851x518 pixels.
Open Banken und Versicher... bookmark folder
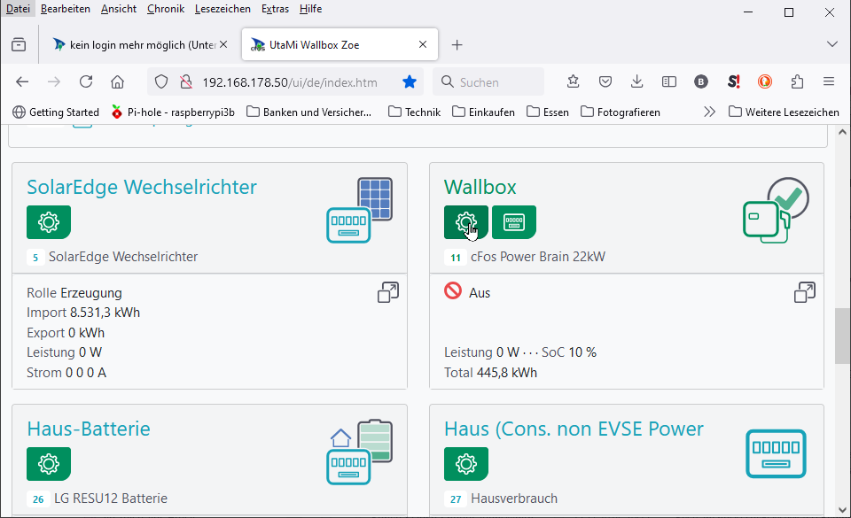[308, 112]
